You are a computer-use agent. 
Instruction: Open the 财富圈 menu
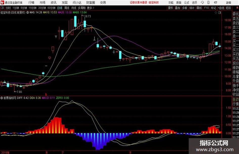pos(91,3)
